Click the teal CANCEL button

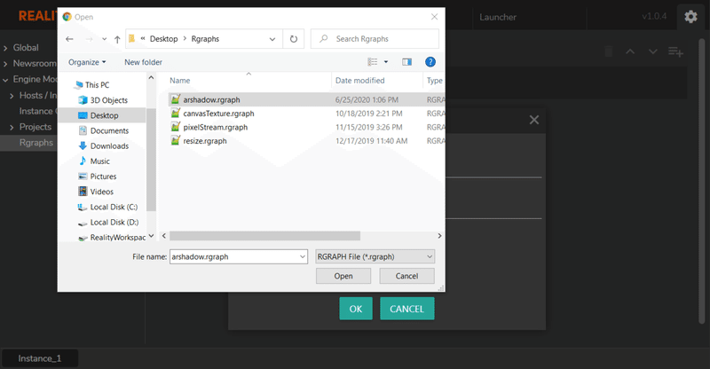407,309
